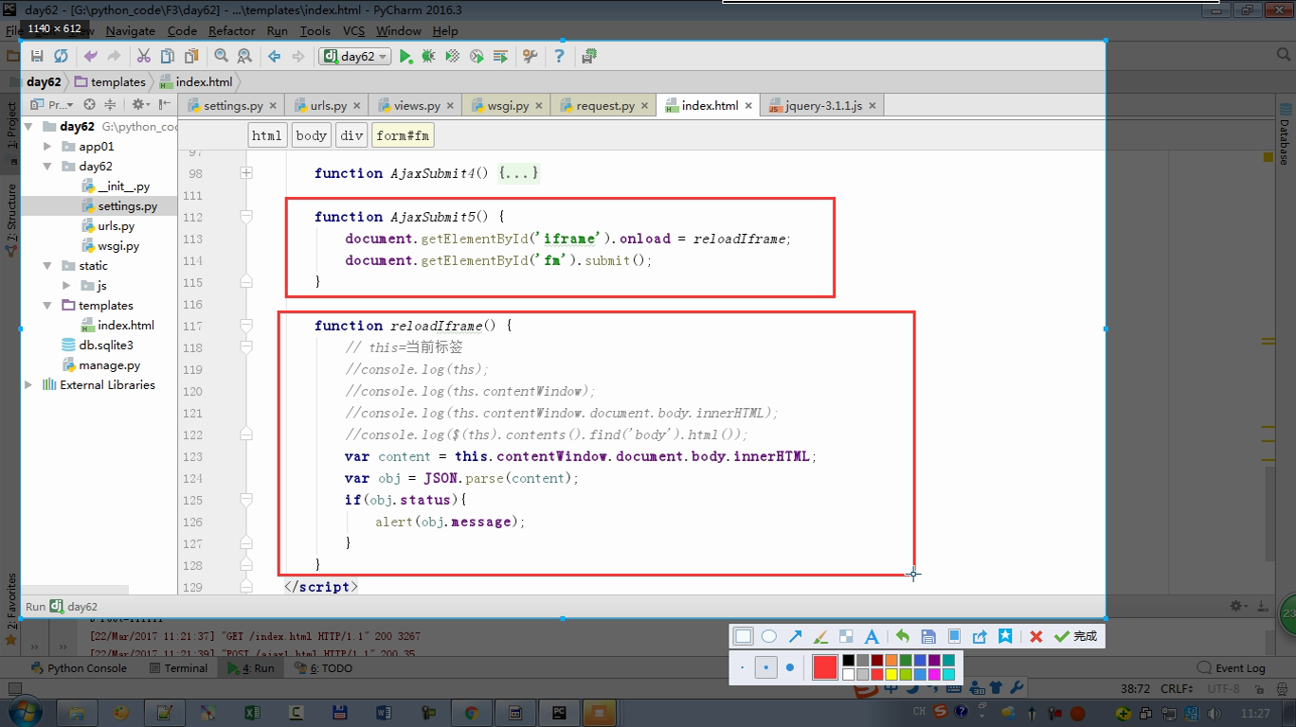The height and width of the screenshot is (727, 1296).
Task: Switch to the jquery-3.1.1.js tab
Action: (x=823, y=106)
